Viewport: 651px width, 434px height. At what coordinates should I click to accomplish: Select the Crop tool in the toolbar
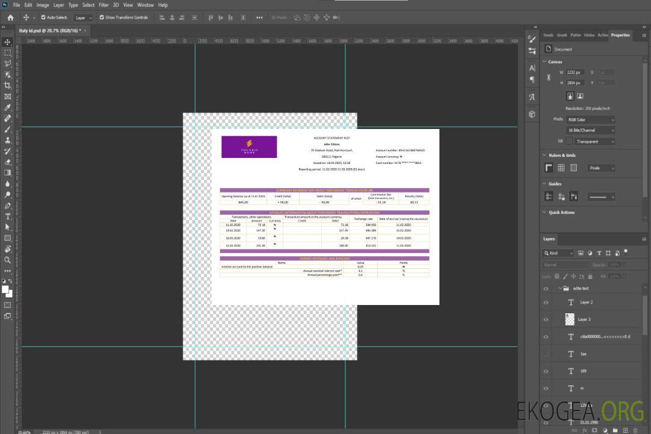click(x=7, y=86)
